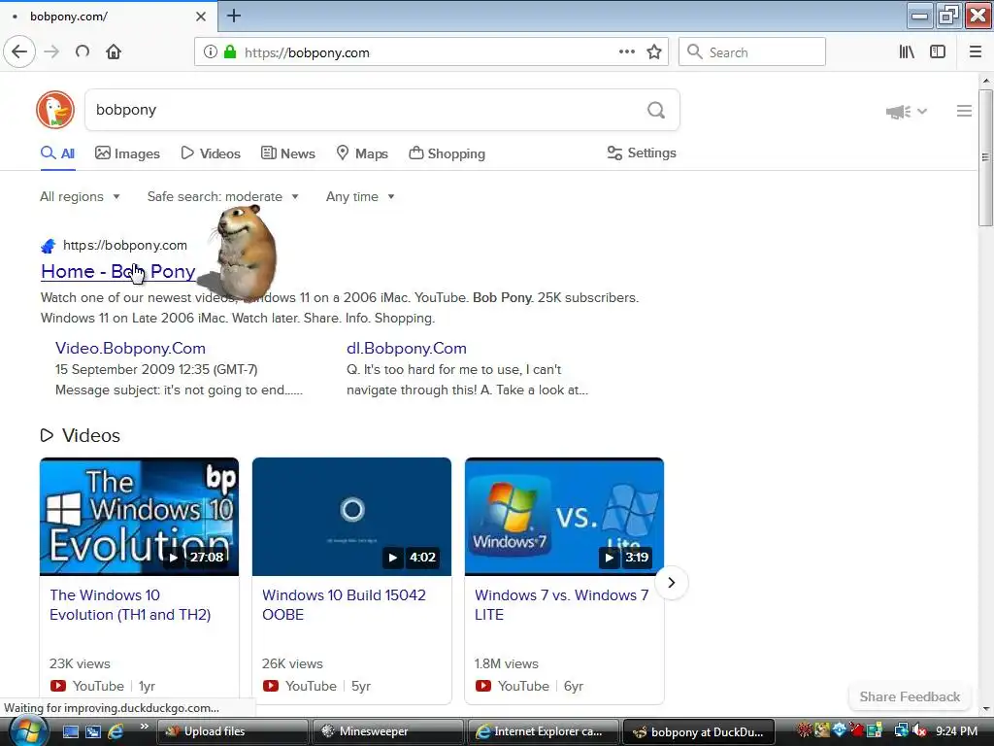994x746 pixels.
Task: Switch to Internet Explorer taskbar window
Action: 543,731
